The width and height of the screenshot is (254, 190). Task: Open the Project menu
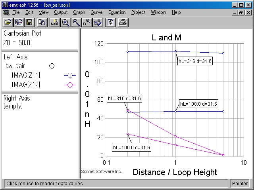(139, 12)
